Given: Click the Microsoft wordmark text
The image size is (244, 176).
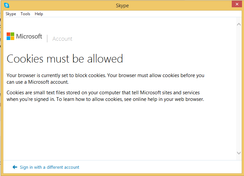Looking at the screenshot, I should [29, 36].
